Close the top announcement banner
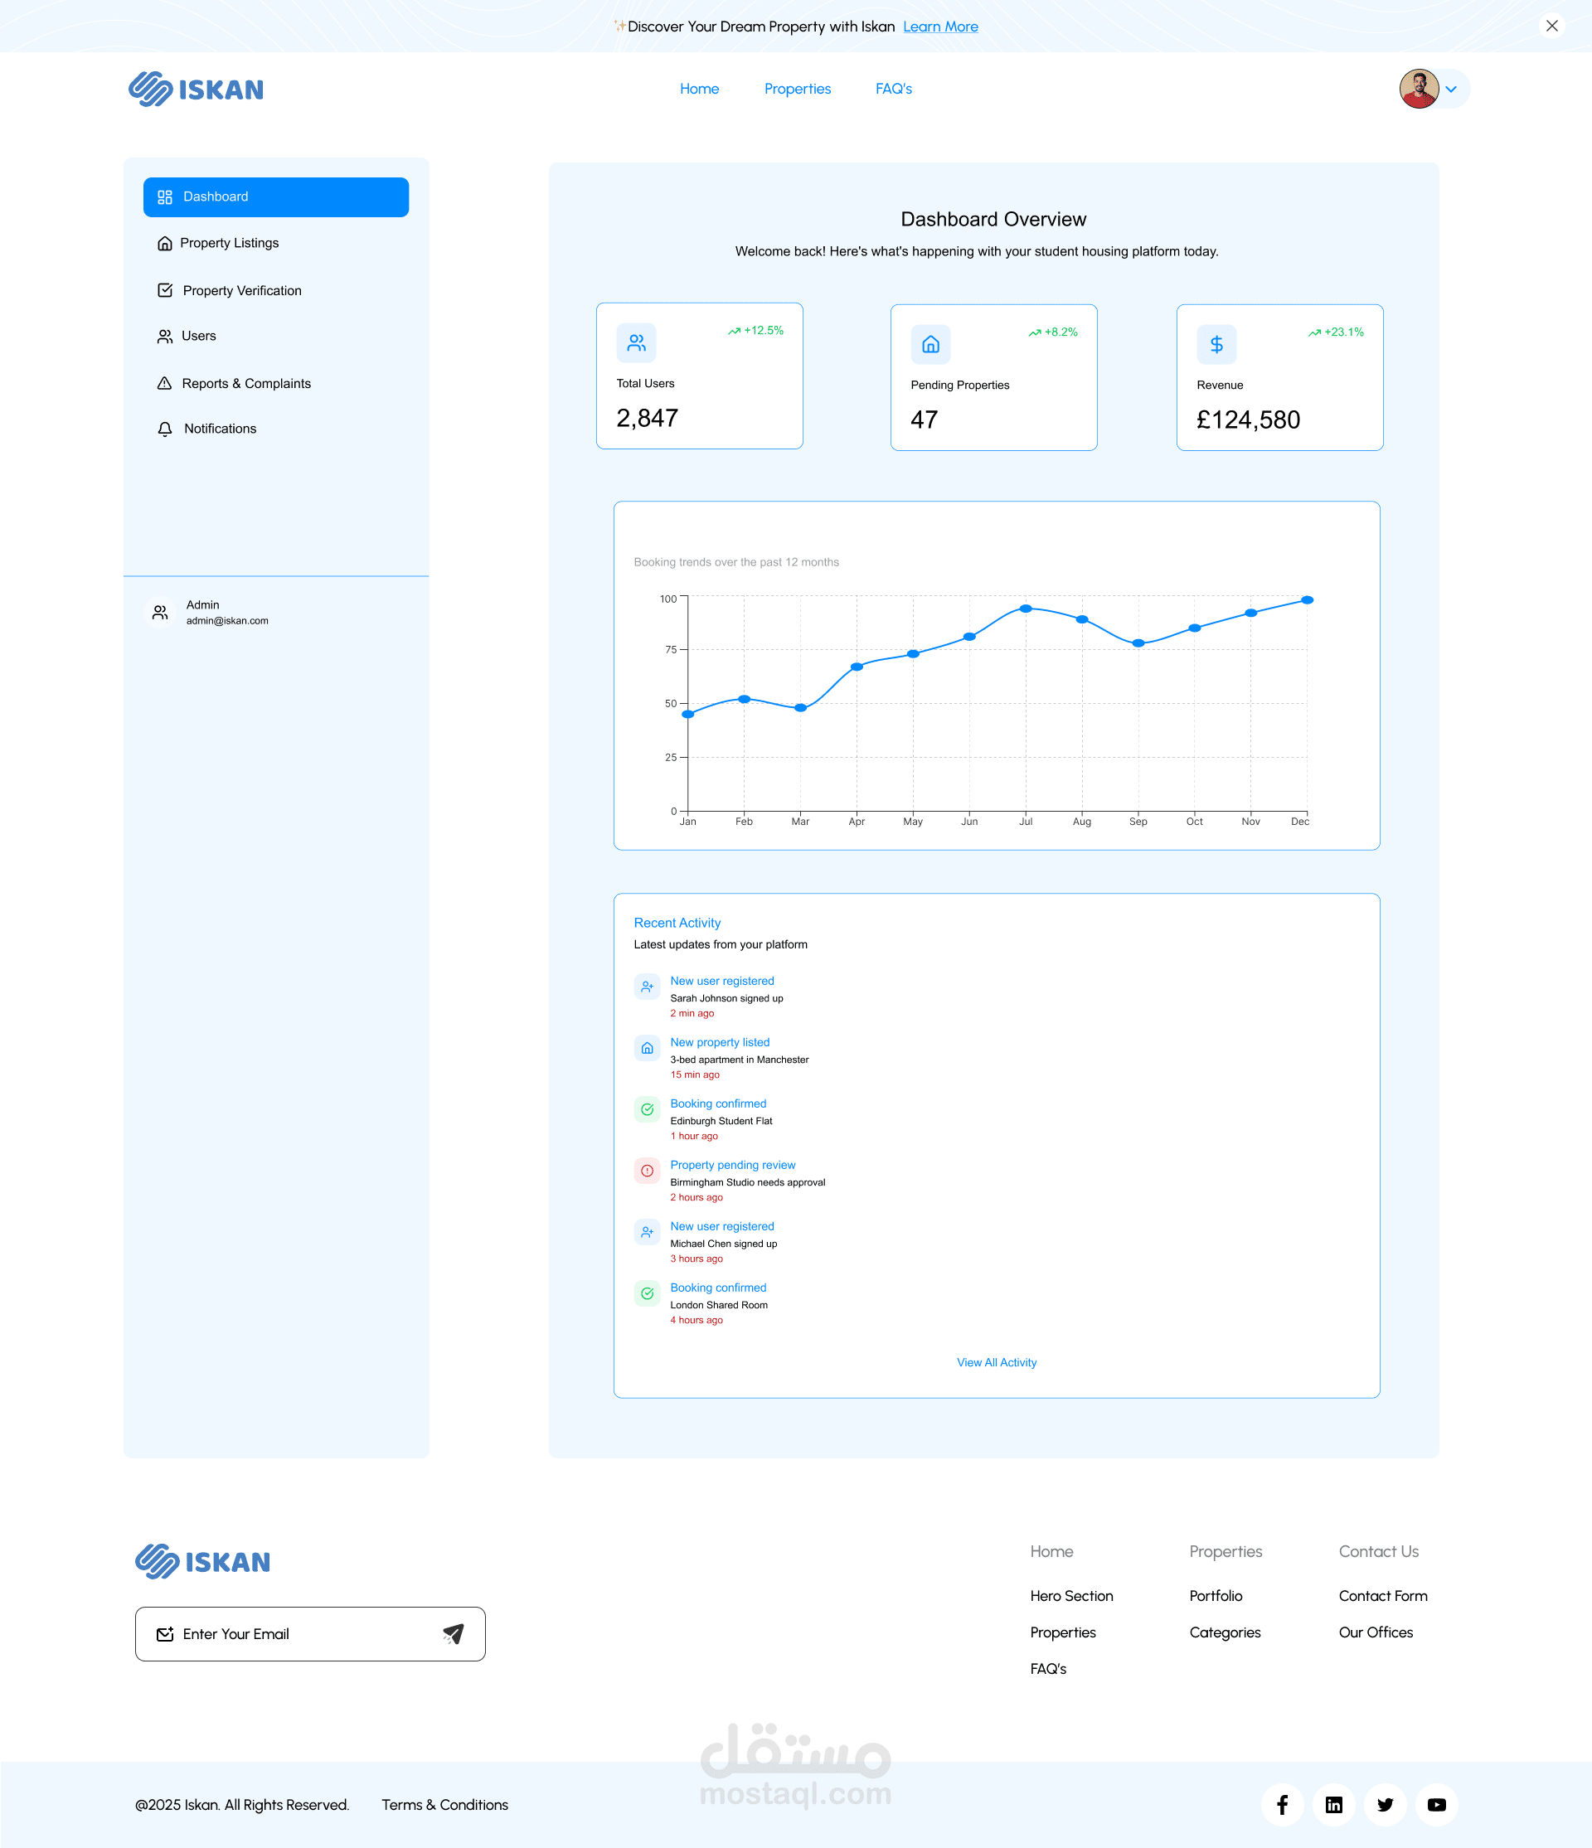The height and width of the screenshot is (1848, 1592). point(1552,26)
